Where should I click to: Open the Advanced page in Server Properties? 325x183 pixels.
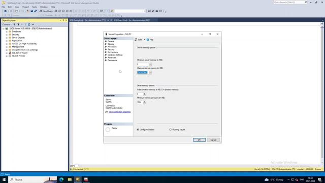(x=112, y=57)
